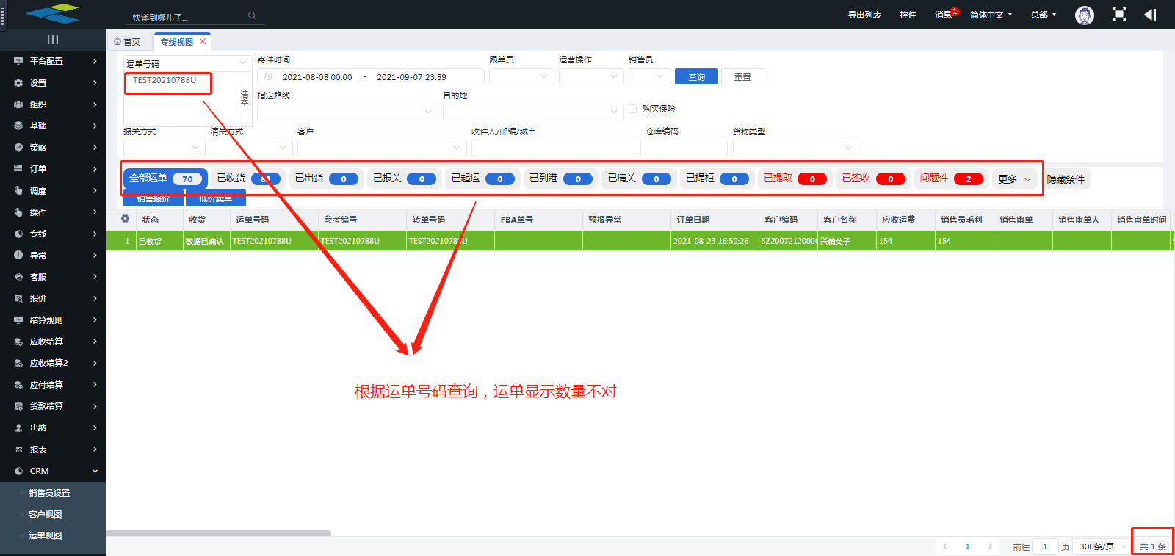Collapse the sidebar using the three-bar icon

(x=53, y=40)
